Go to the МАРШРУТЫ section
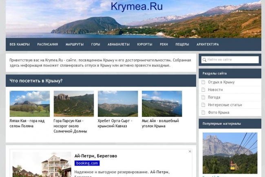 pyautogui.click(x=75, y=45)
